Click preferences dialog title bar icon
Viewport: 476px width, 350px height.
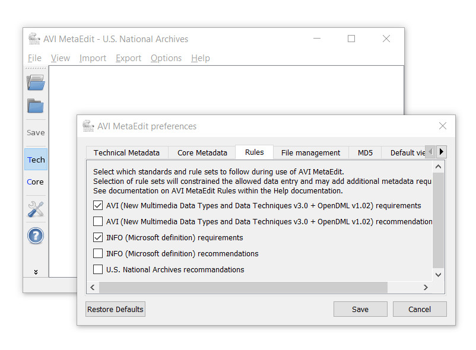click(x=88, y=126)
